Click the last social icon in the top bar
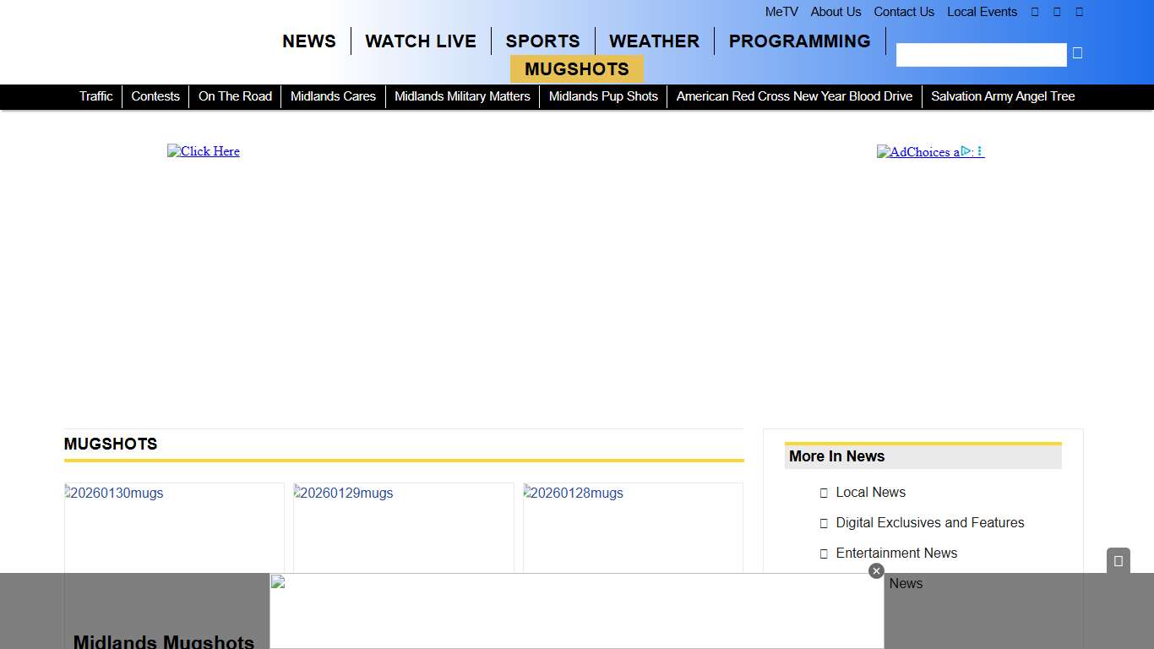Screen dimensions: 1154x649 pos(1079,12)
